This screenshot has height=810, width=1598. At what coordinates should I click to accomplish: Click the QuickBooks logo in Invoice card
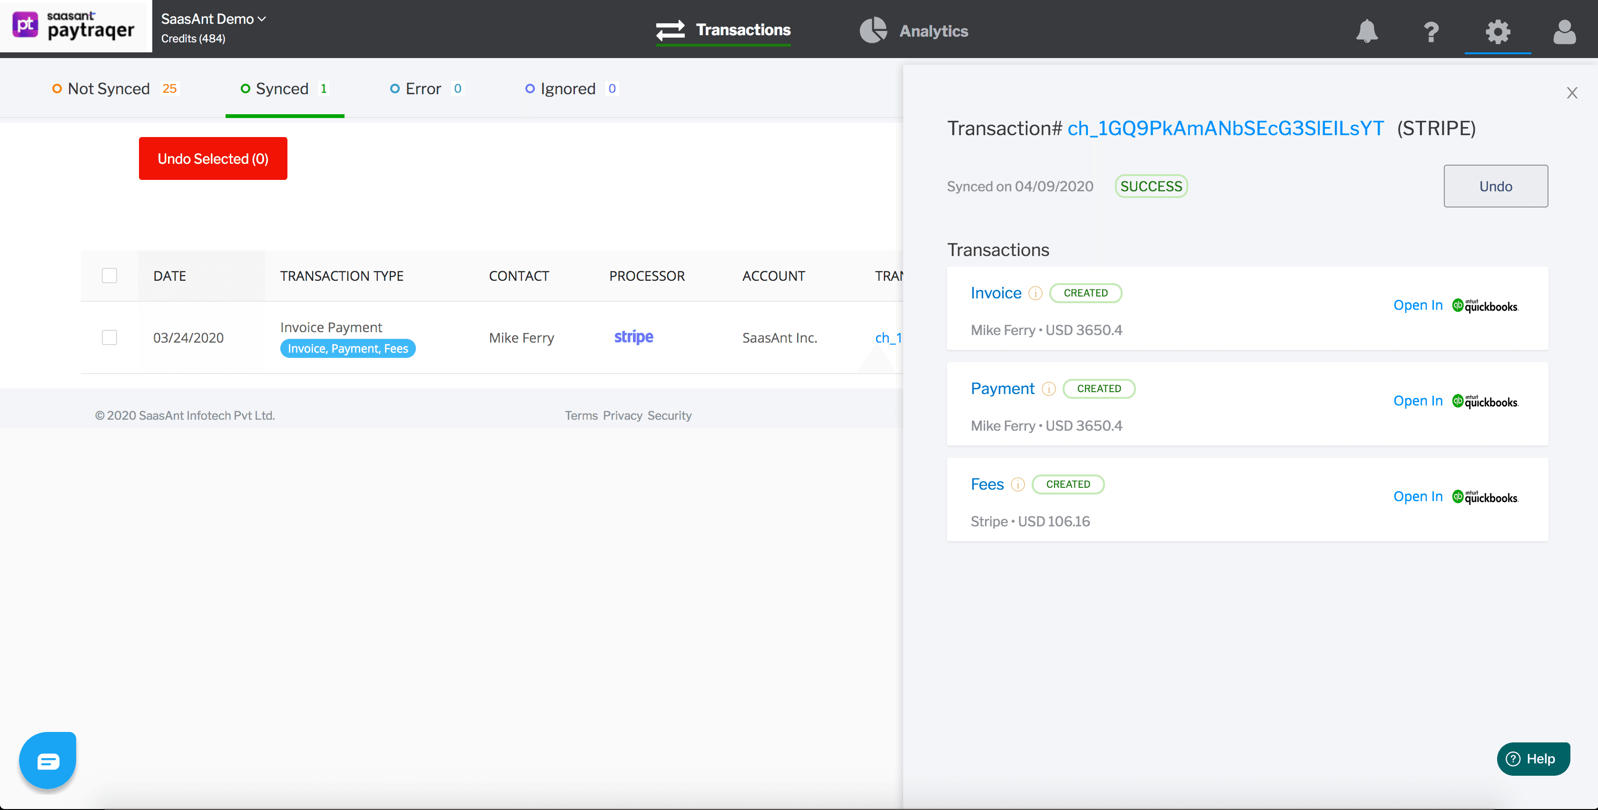(x=1484, y=305)
